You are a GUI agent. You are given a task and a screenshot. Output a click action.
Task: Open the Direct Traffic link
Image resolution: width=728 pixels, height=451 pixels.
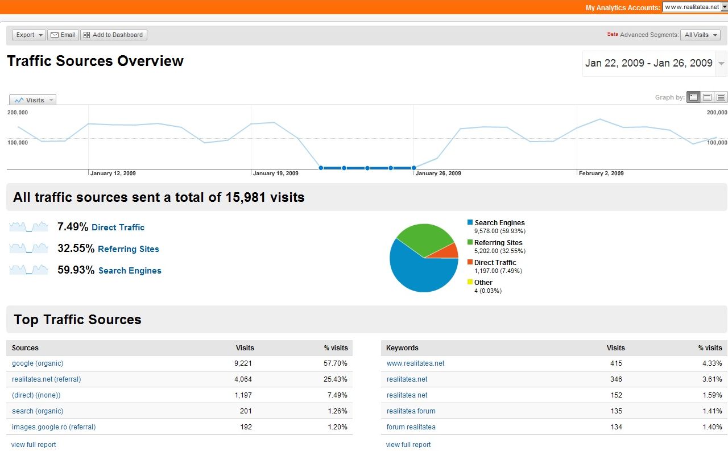click(118, 227)
